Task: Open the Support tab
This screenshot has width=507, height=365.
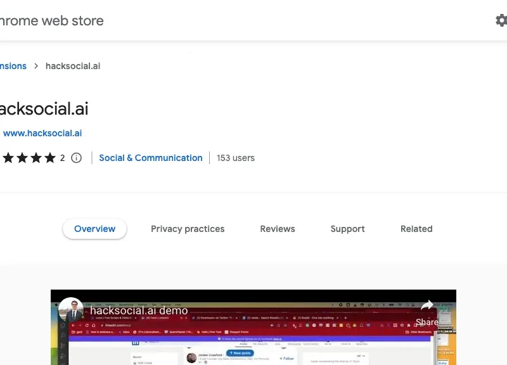Action: (347, 229)
